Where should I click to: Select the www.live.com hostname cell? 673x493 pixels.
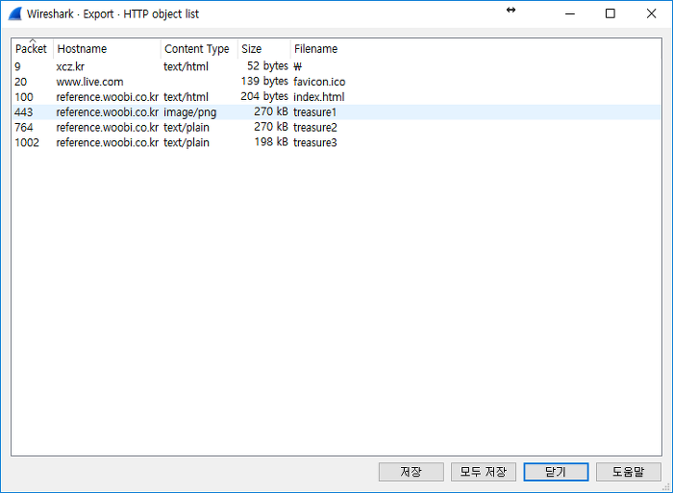(89, 82)
